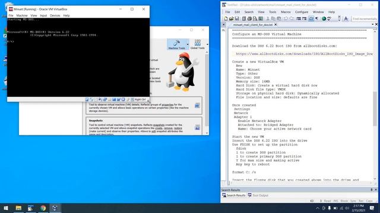Open Chrome from the taskbar
The image size is (380, 213).
click(43, 208)
